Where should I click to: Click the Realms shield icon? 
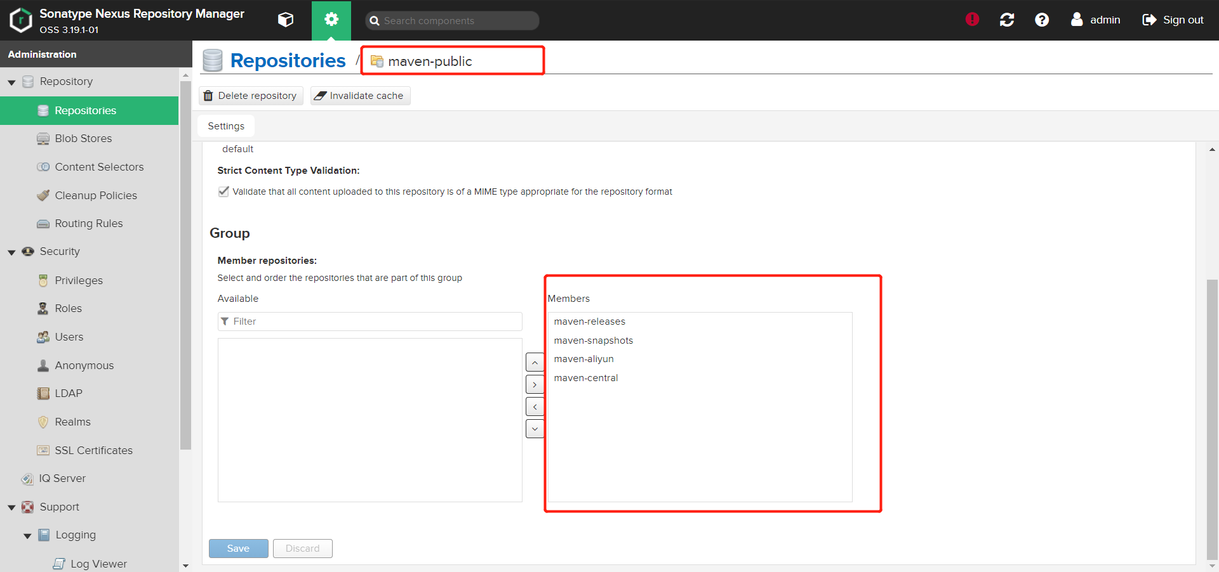tap(43, 422)
